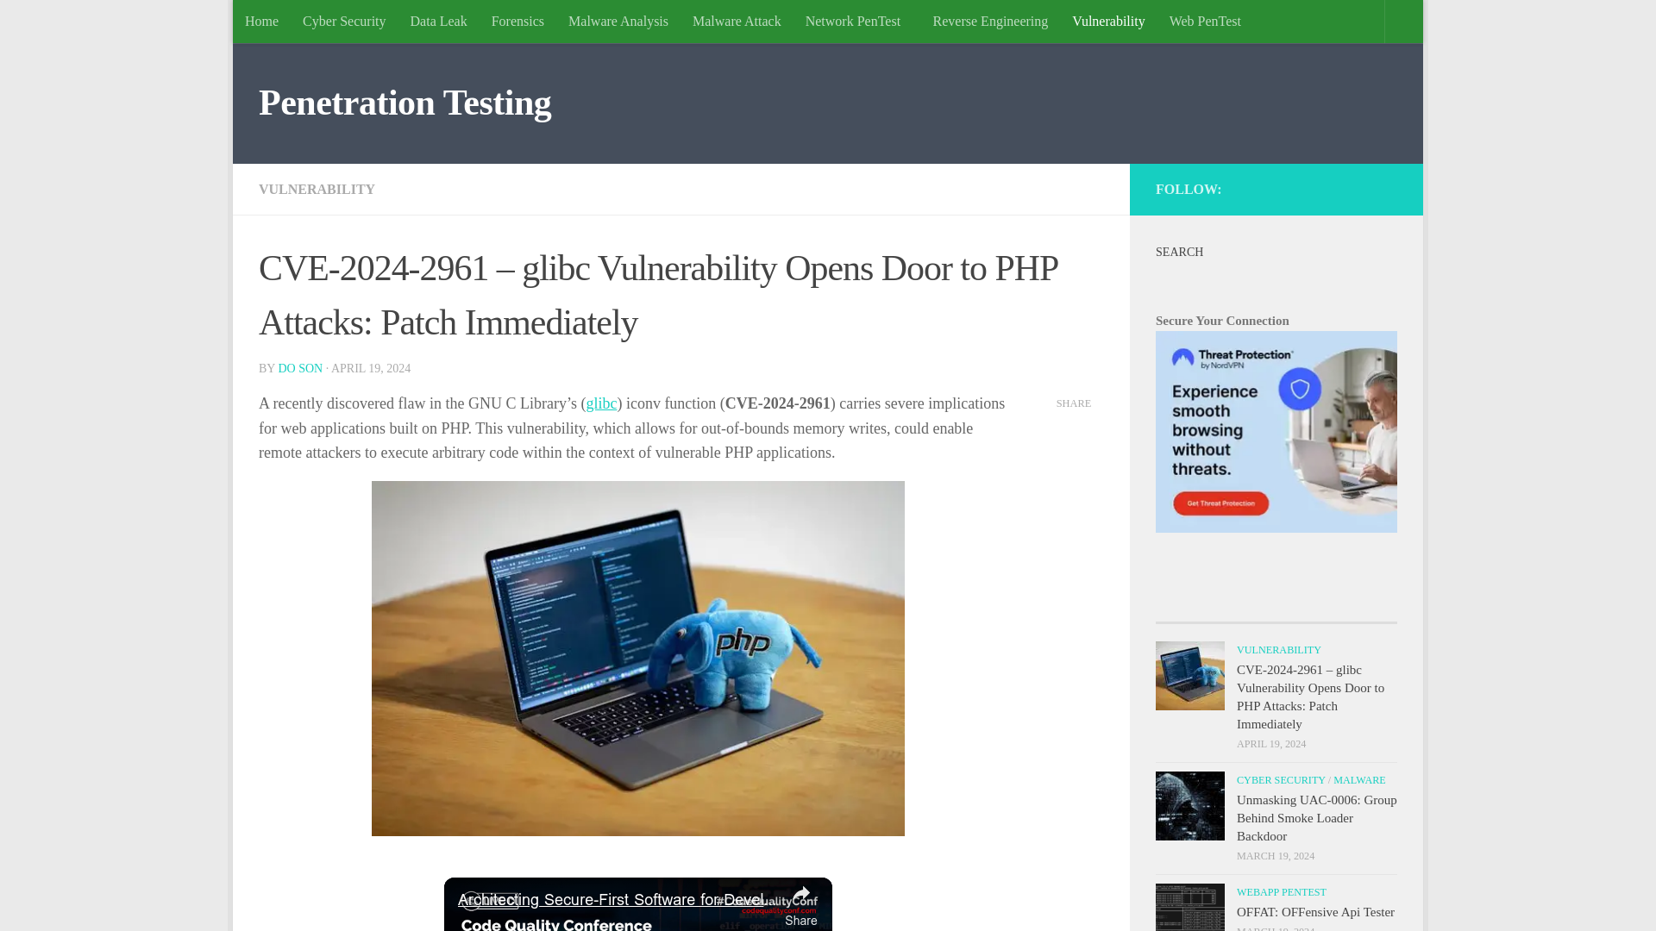Click the Vulnerability navigation menu item
This screenshot has height=931, width=1656.
click(x=1107, y=21)
